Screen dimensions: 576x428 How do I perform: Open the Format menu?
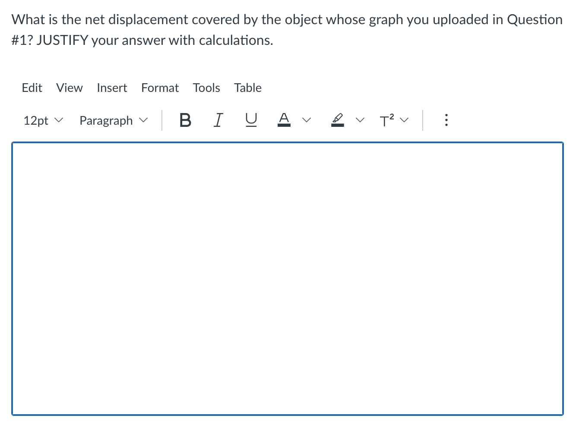coord(160,88)
